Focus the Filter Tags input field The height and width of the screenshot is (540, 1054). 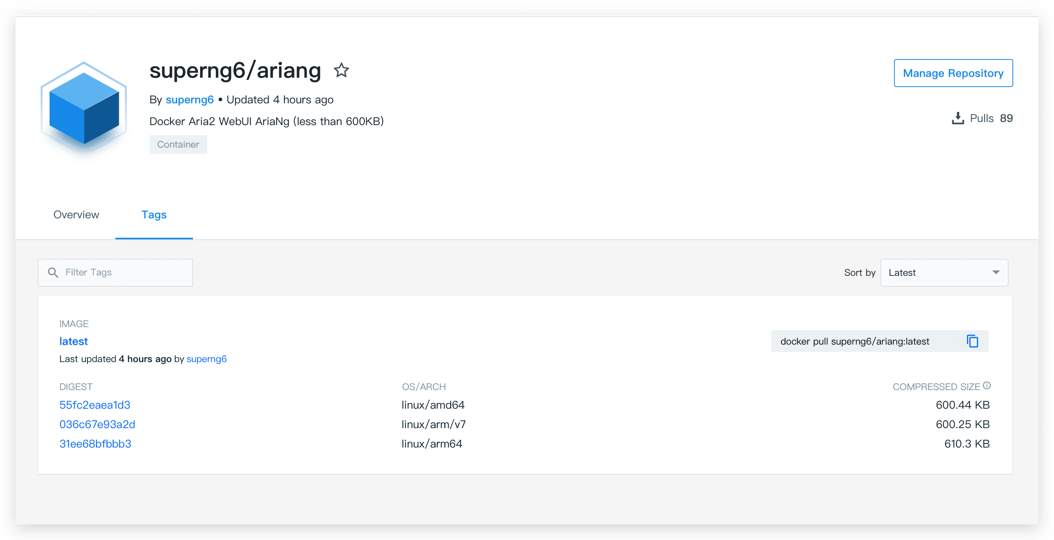pos(123,273)
